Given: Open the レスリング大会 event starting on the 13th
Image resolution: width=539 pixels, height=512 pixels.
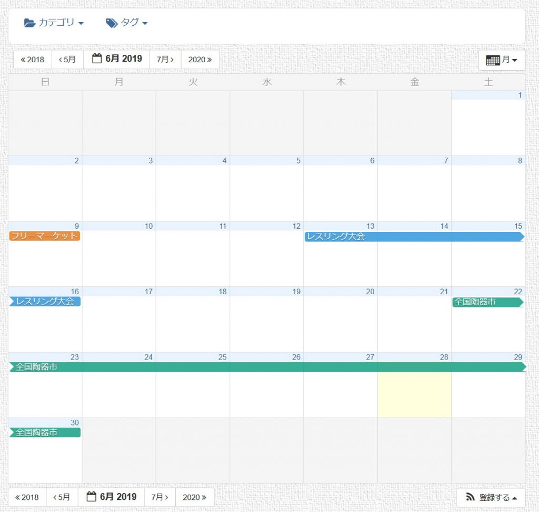Looking at the screenshot, I should click(414, 237).
